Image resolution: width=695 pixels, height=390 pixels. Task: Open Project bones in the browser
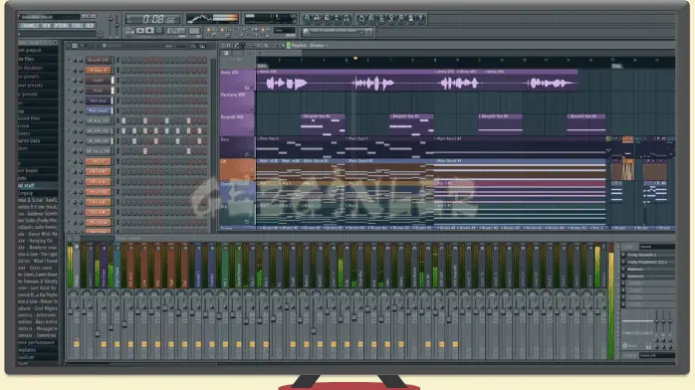pos(37,170)
